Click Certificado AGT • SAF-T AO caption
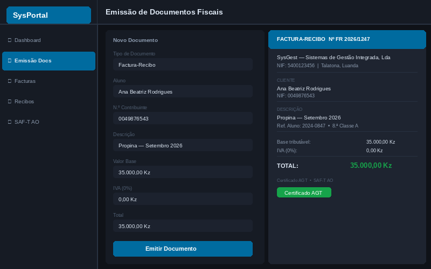 tap(305, 180)
